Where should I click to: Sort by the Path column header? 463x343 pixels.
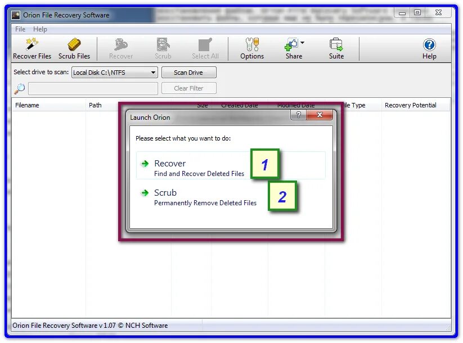coord(95,105)
